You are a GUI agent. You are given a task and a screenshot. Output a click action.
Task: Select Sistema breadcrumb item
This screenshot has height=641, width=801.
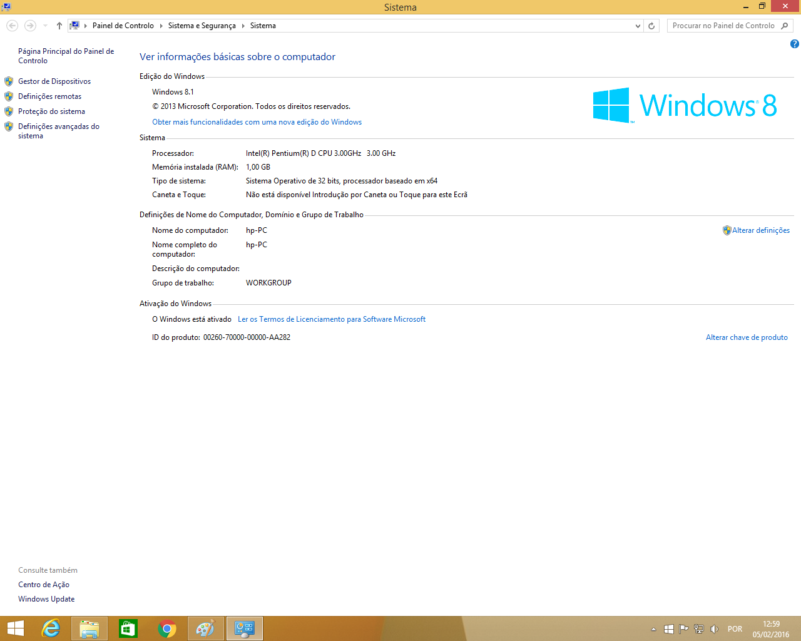click(x=263, y=26)
